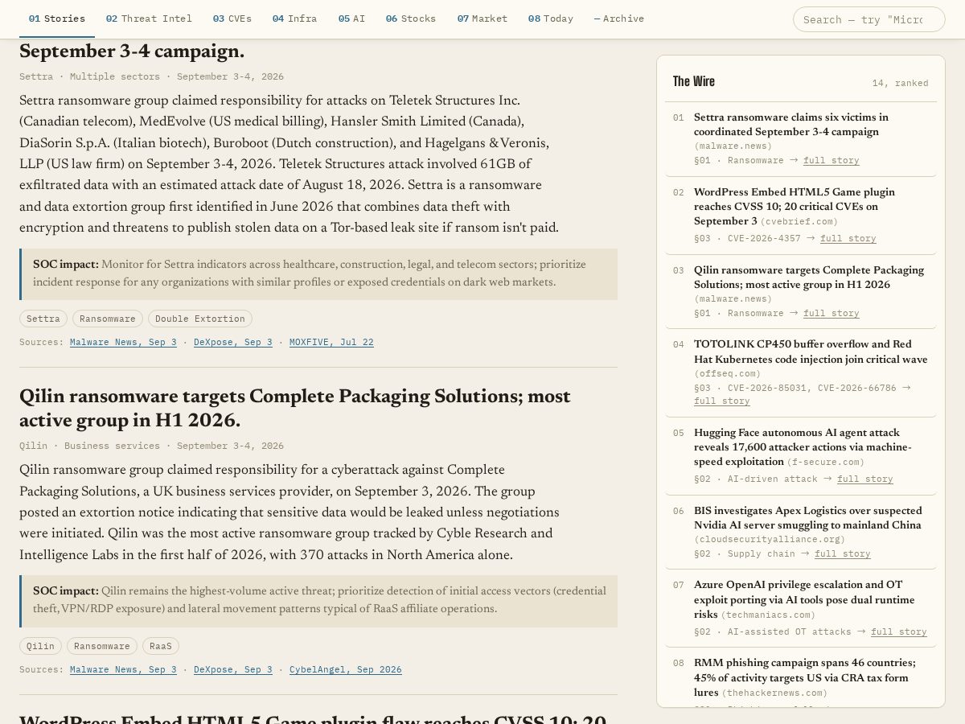Image resolution: width=965 pixels, height=724 pixels.
Task: Open full story for Hugging Face Wire item
Action: [x=864, y=479]
